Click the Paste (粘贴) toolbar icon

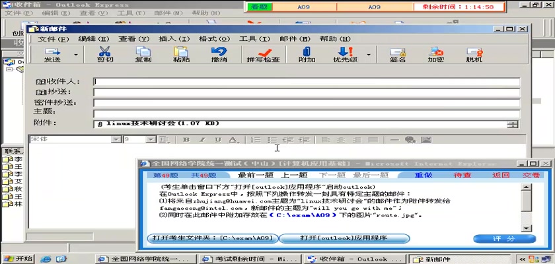(181, 55)
